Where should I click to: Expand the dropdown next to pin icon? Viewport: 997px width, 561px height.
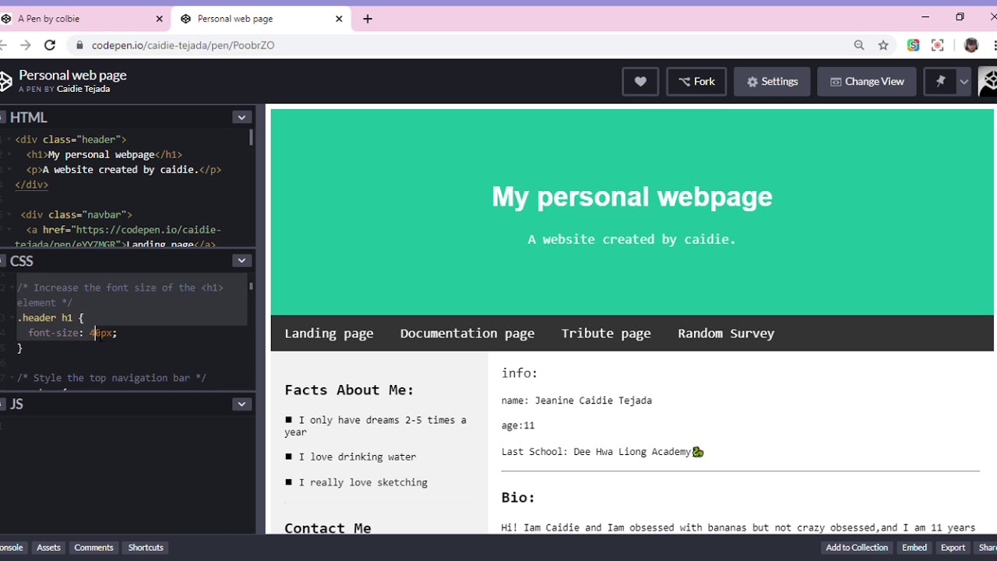click(964, 81)
